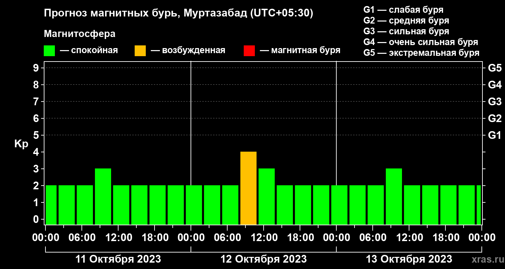
Task: Click the 'G4' label on the right axis
Action: pos(495,85)
